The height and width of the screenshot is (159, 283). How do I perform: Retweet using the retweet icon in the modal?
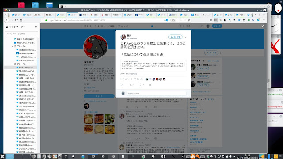131,85
